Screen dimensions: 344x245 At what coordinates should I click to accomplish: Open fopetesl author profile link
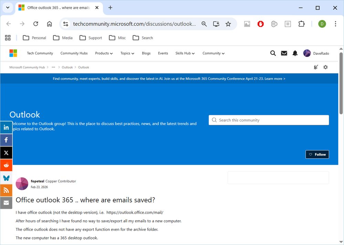(38, 181)
